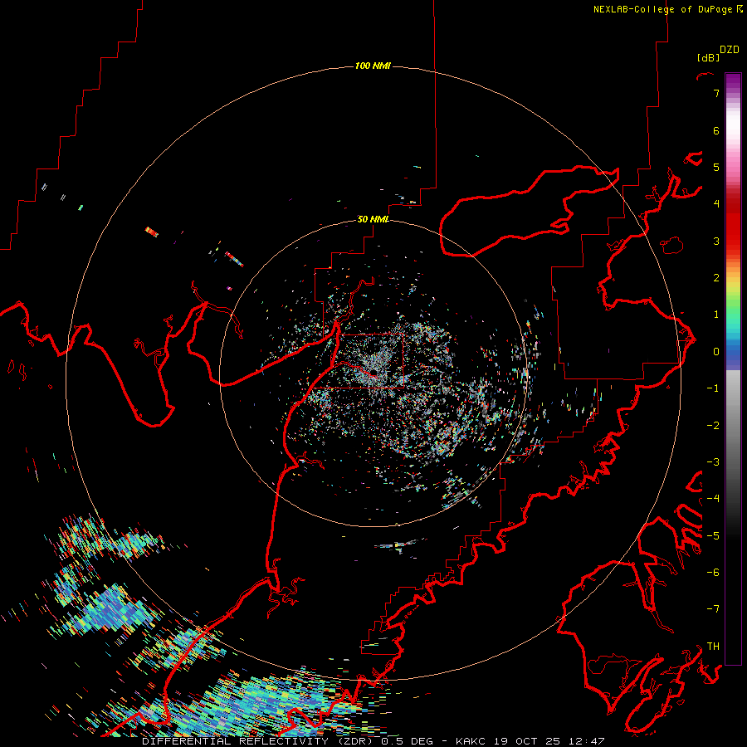The height and width of the screenshot is (747, 747).
Task: Click the 100 NMI range ring label
Action: tap(373, 66)
